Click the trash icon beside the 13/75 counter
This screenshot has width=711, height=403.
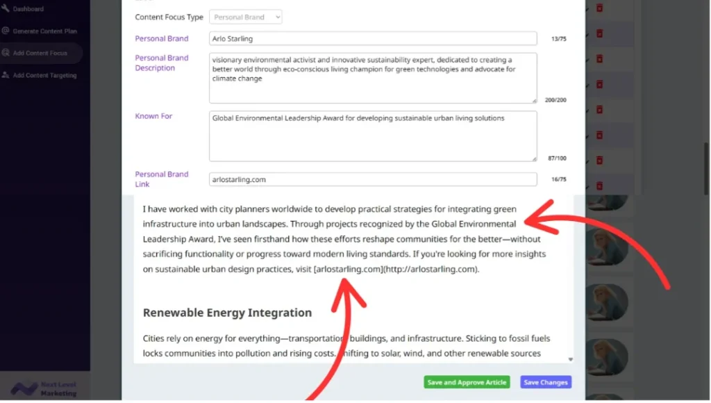(x=599, y=33)
